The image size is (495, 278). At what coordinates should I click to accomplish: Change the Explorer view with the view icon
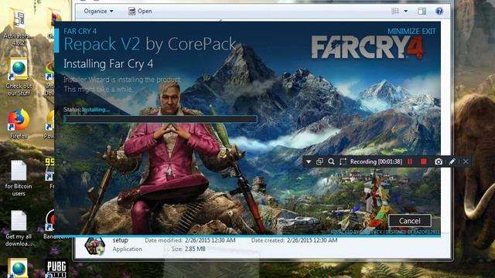click(395, 11)
